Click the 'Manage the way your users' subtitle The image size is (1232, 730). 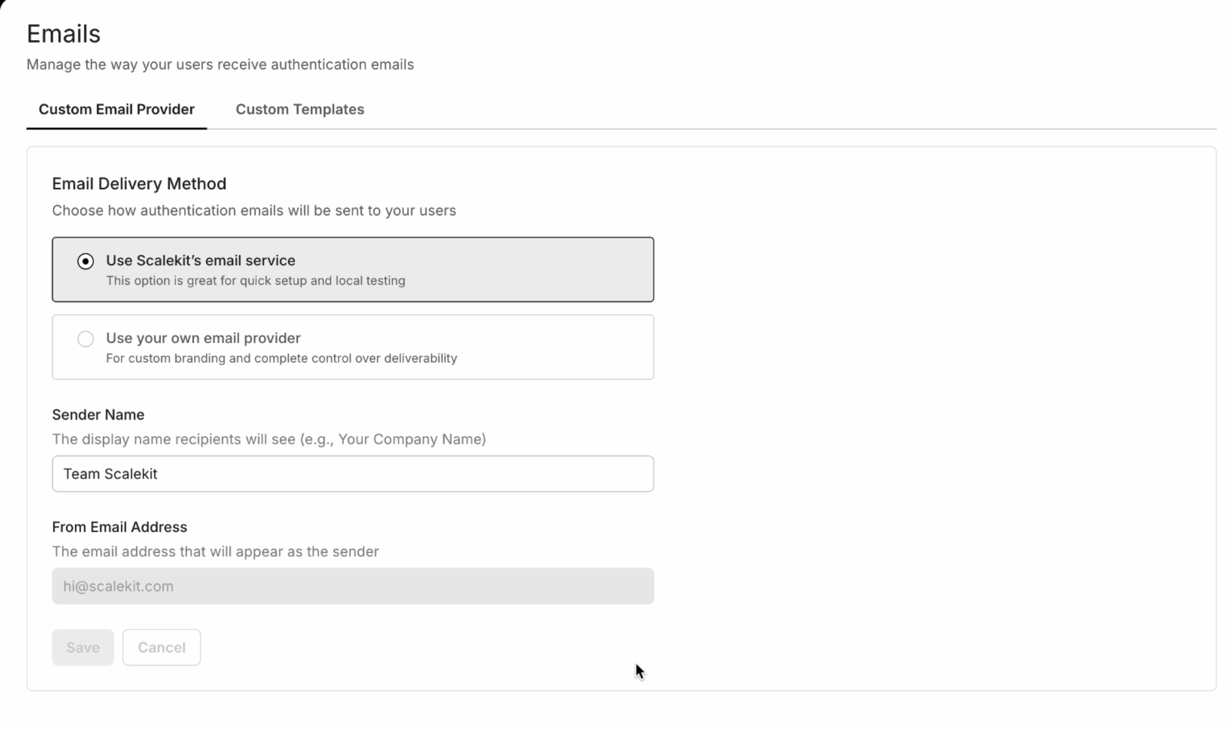pos(220,64)
